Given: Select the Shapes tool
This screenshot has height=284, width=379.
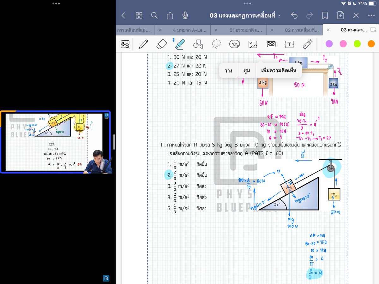Looking at the screenshot, I should (198, 44).
